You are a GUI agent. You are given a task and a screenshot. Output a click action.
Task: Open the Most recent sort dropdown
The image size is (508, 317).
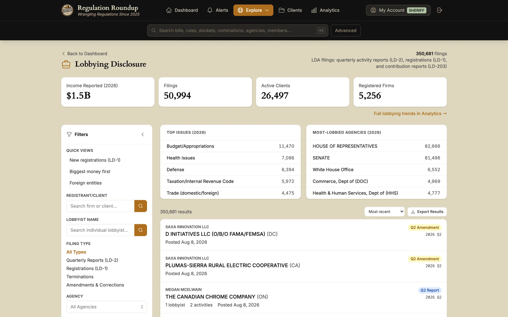(x=384, y=212)
